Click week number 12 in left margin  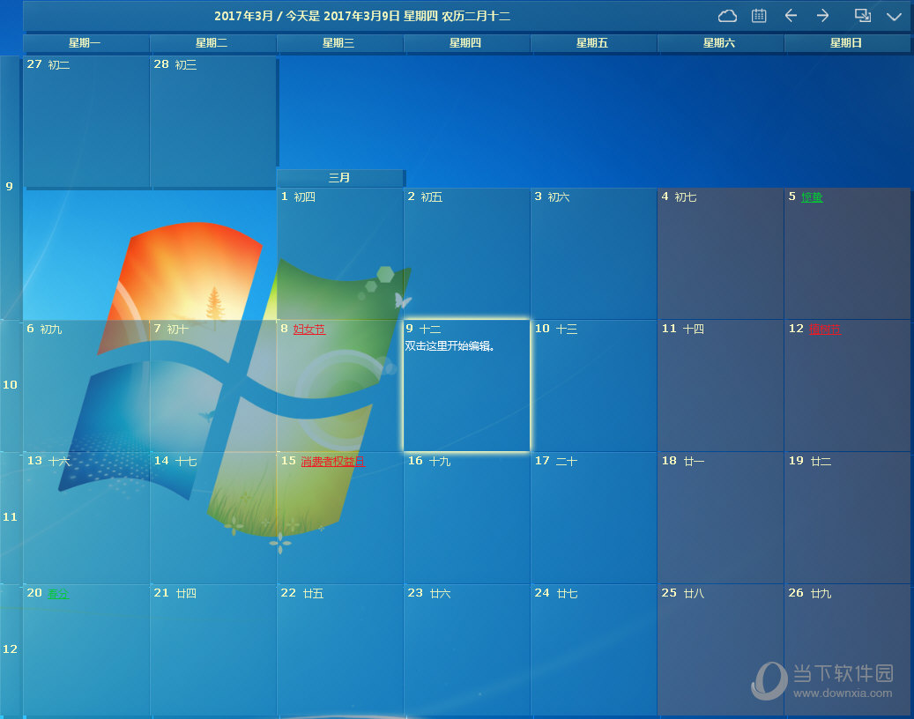[x=10, y=649]
